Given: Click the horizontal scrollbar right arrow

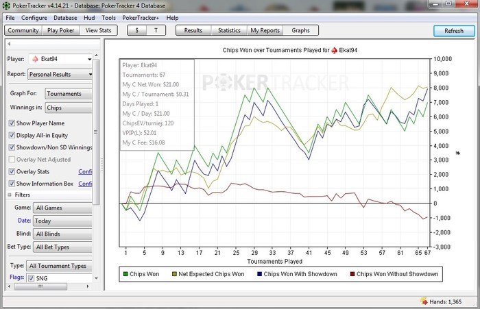Looking at the screenshot, I should pos(88,286).
